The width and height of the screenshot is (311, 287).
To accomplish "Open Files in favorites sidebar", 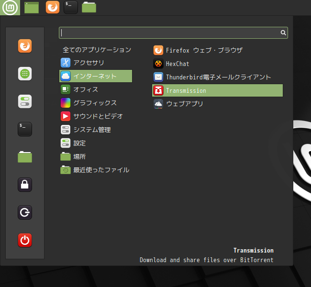I will (25, 157).
